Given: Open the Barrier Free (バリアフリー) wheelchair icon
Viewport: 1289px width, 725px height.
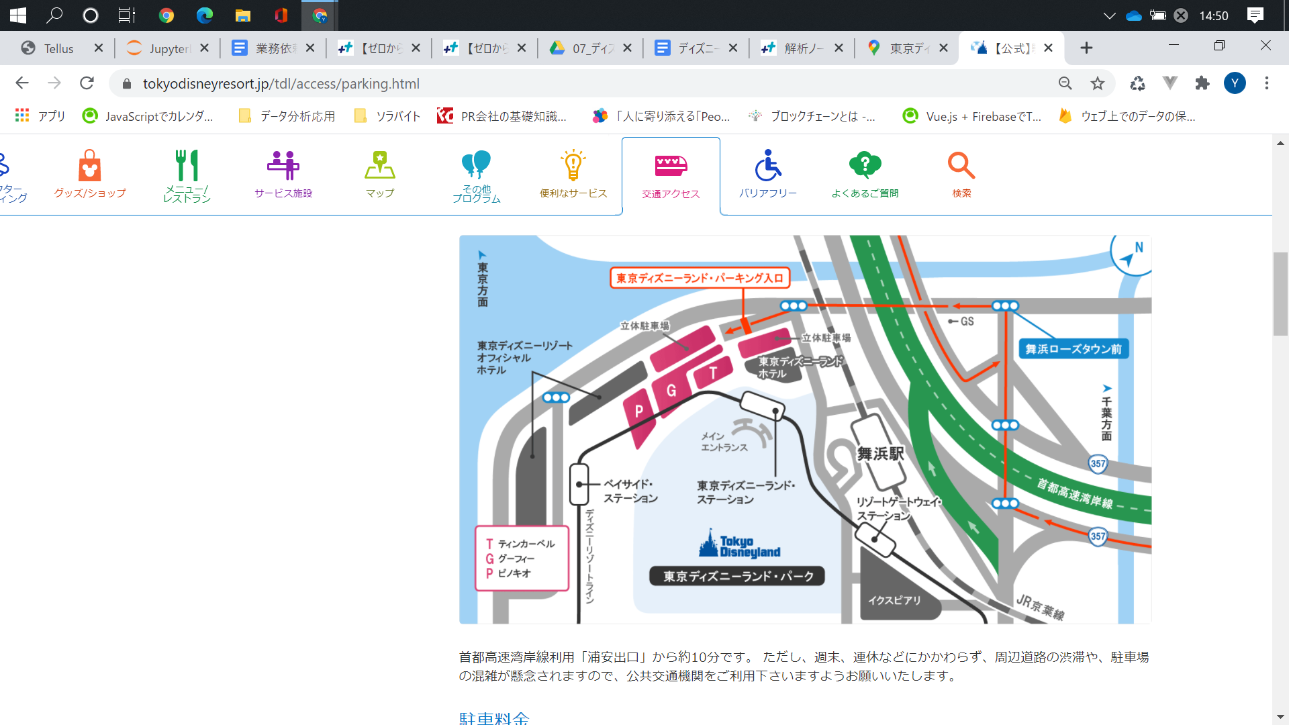Looking at the screenshot, I should pyautogui.click(x=768, y=175).
